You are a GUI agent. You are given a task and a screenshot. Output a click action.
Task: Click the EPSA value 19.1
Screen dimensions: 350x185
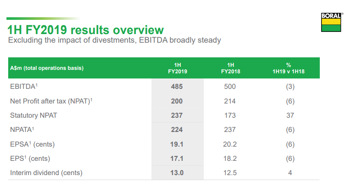[177, 144]
